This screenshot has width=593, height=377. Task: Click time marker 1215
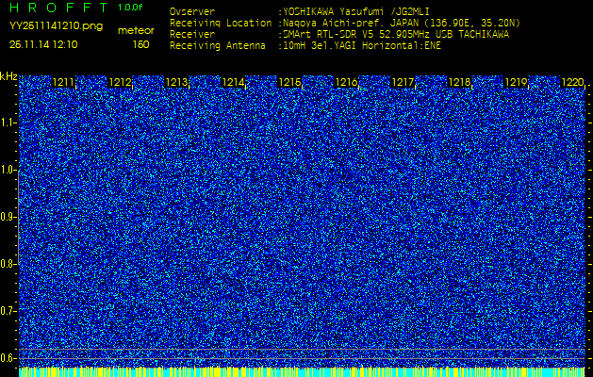289,82
